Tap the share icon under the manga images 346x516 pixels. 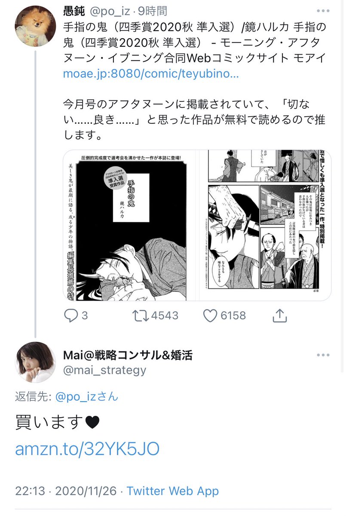click(280, 316)
